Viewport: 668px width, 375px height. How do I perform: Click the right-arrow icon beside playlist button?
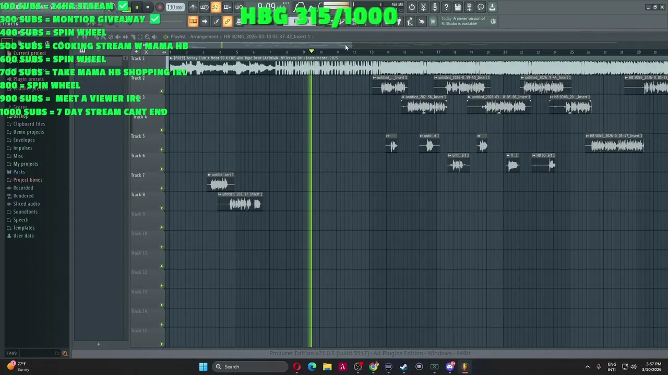point(204,21)
